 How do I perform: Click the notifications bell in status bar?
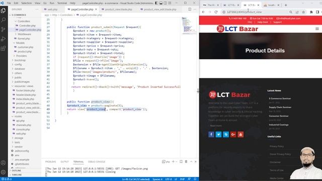pyautogui.click(x=195, y=179)
